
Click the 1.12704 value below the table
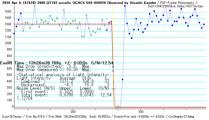coord(24,99)
